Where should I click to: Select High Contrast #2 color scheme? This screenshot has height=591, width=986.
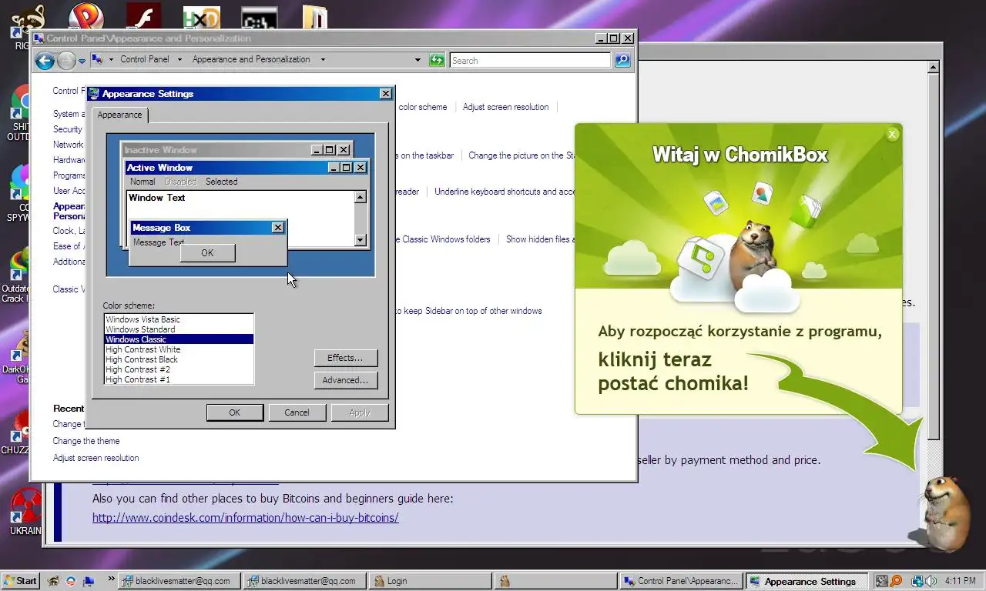(179, 369)
